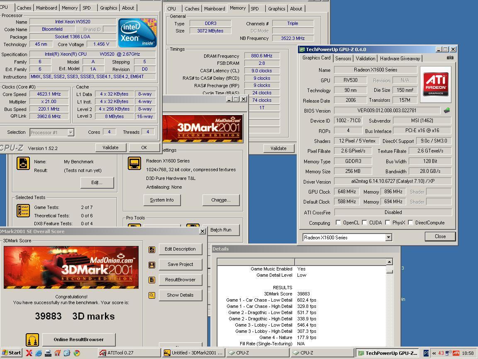
Task: Switch to Untitled - 3DMark2001 taskbar button
Action: (193, 353)
